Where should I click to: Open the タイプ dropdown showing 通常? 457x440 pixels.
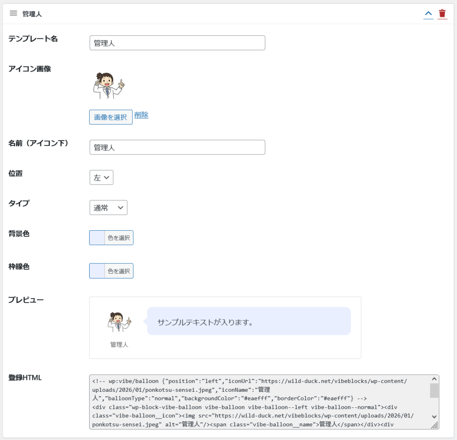[x=108, y=208]
